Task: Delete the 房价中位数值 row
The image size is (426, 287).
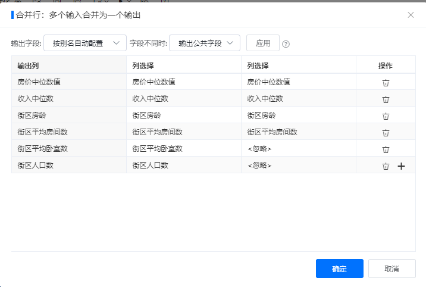Action: pos(386,83)
